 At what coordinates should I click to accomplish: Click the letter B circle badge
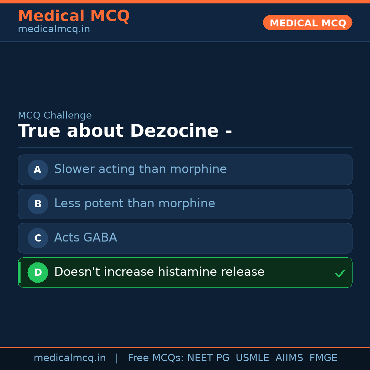(38, 204)
